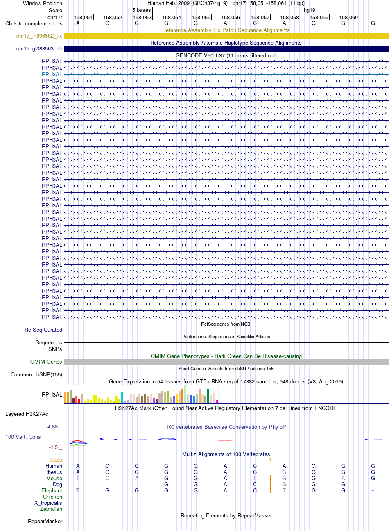Open Multiz Alignments of 100 Vertebrates title
The image size is (389, 531).
pyautogui.click(x=226, y=454)
